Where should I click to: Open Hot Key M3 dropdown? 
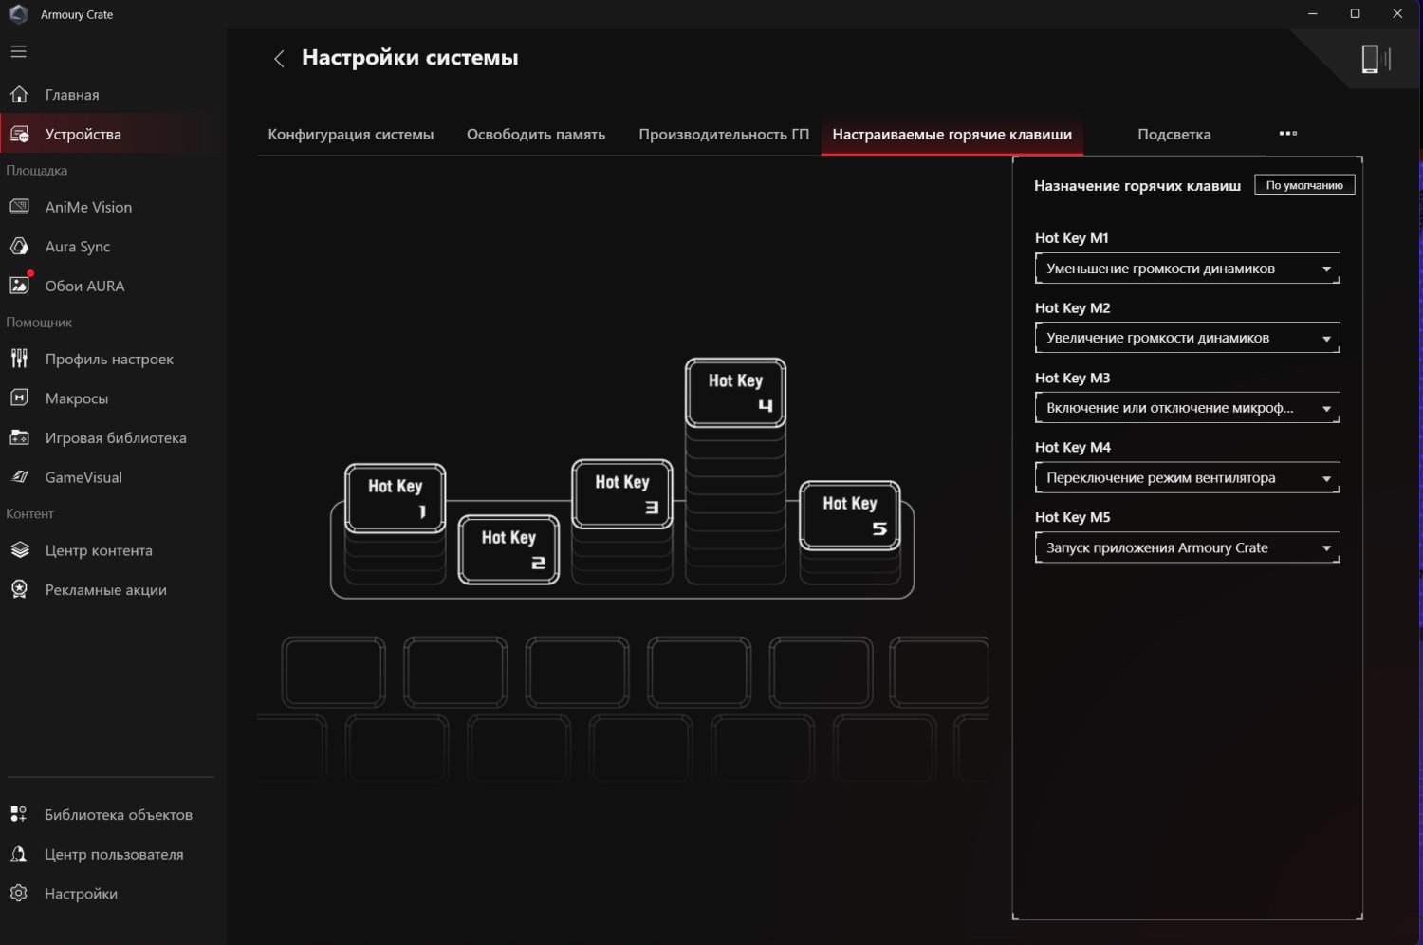pos(1188,408)
